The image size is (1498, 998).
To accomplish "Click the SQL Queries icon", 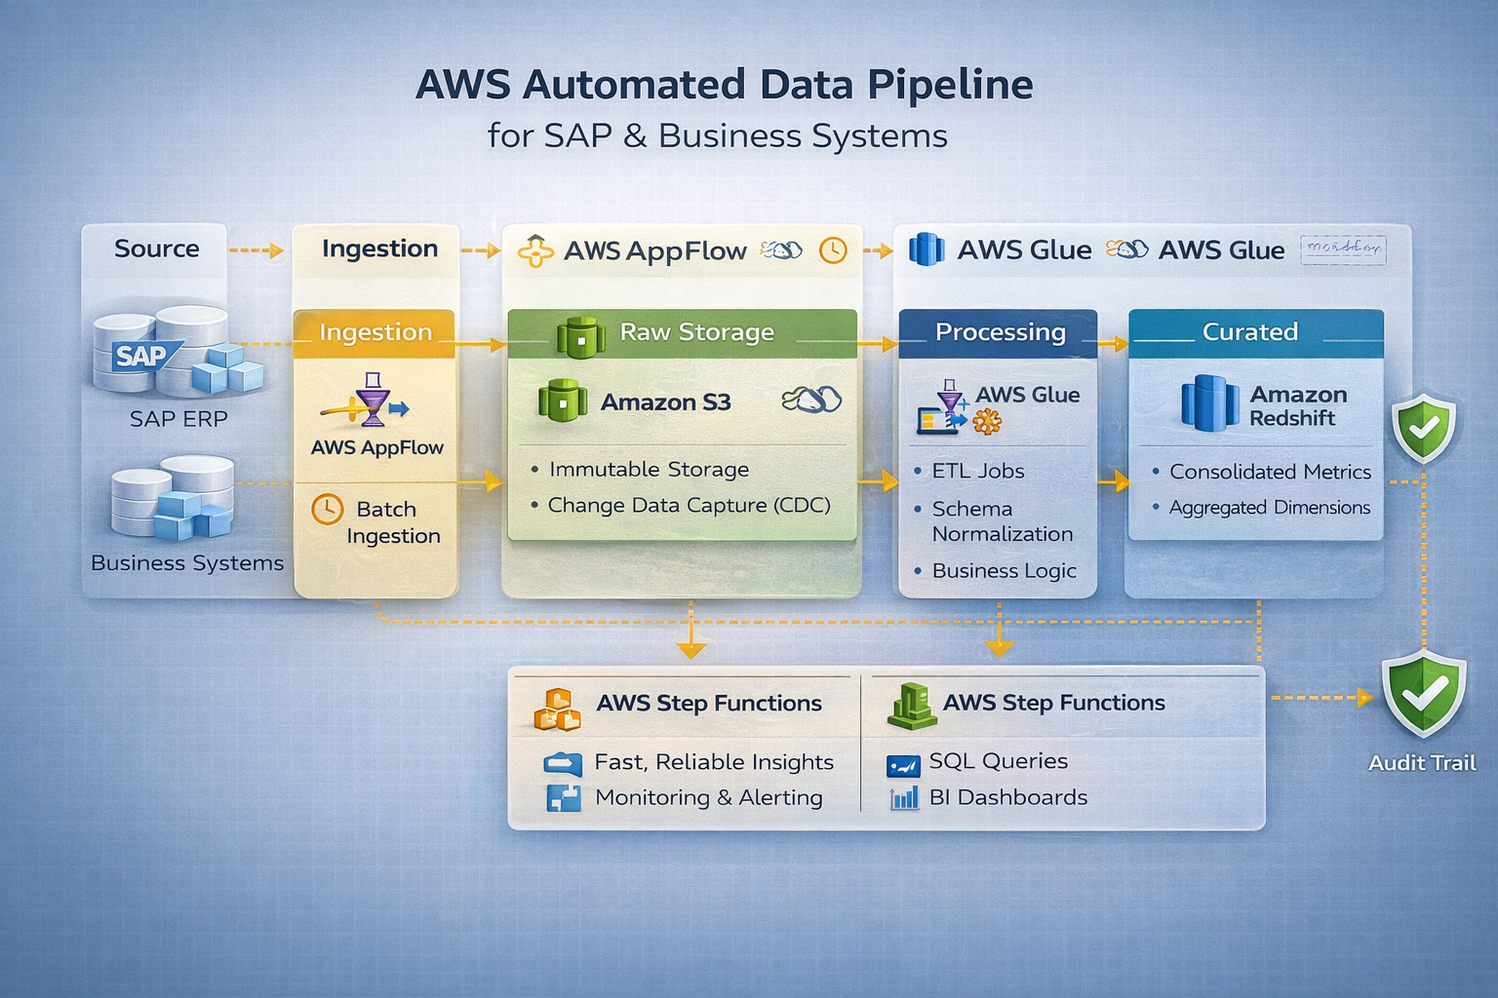I will pyautogui.click(x=903, y=765).
